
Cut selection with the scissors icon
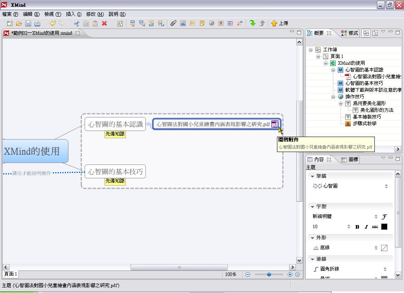77,23
